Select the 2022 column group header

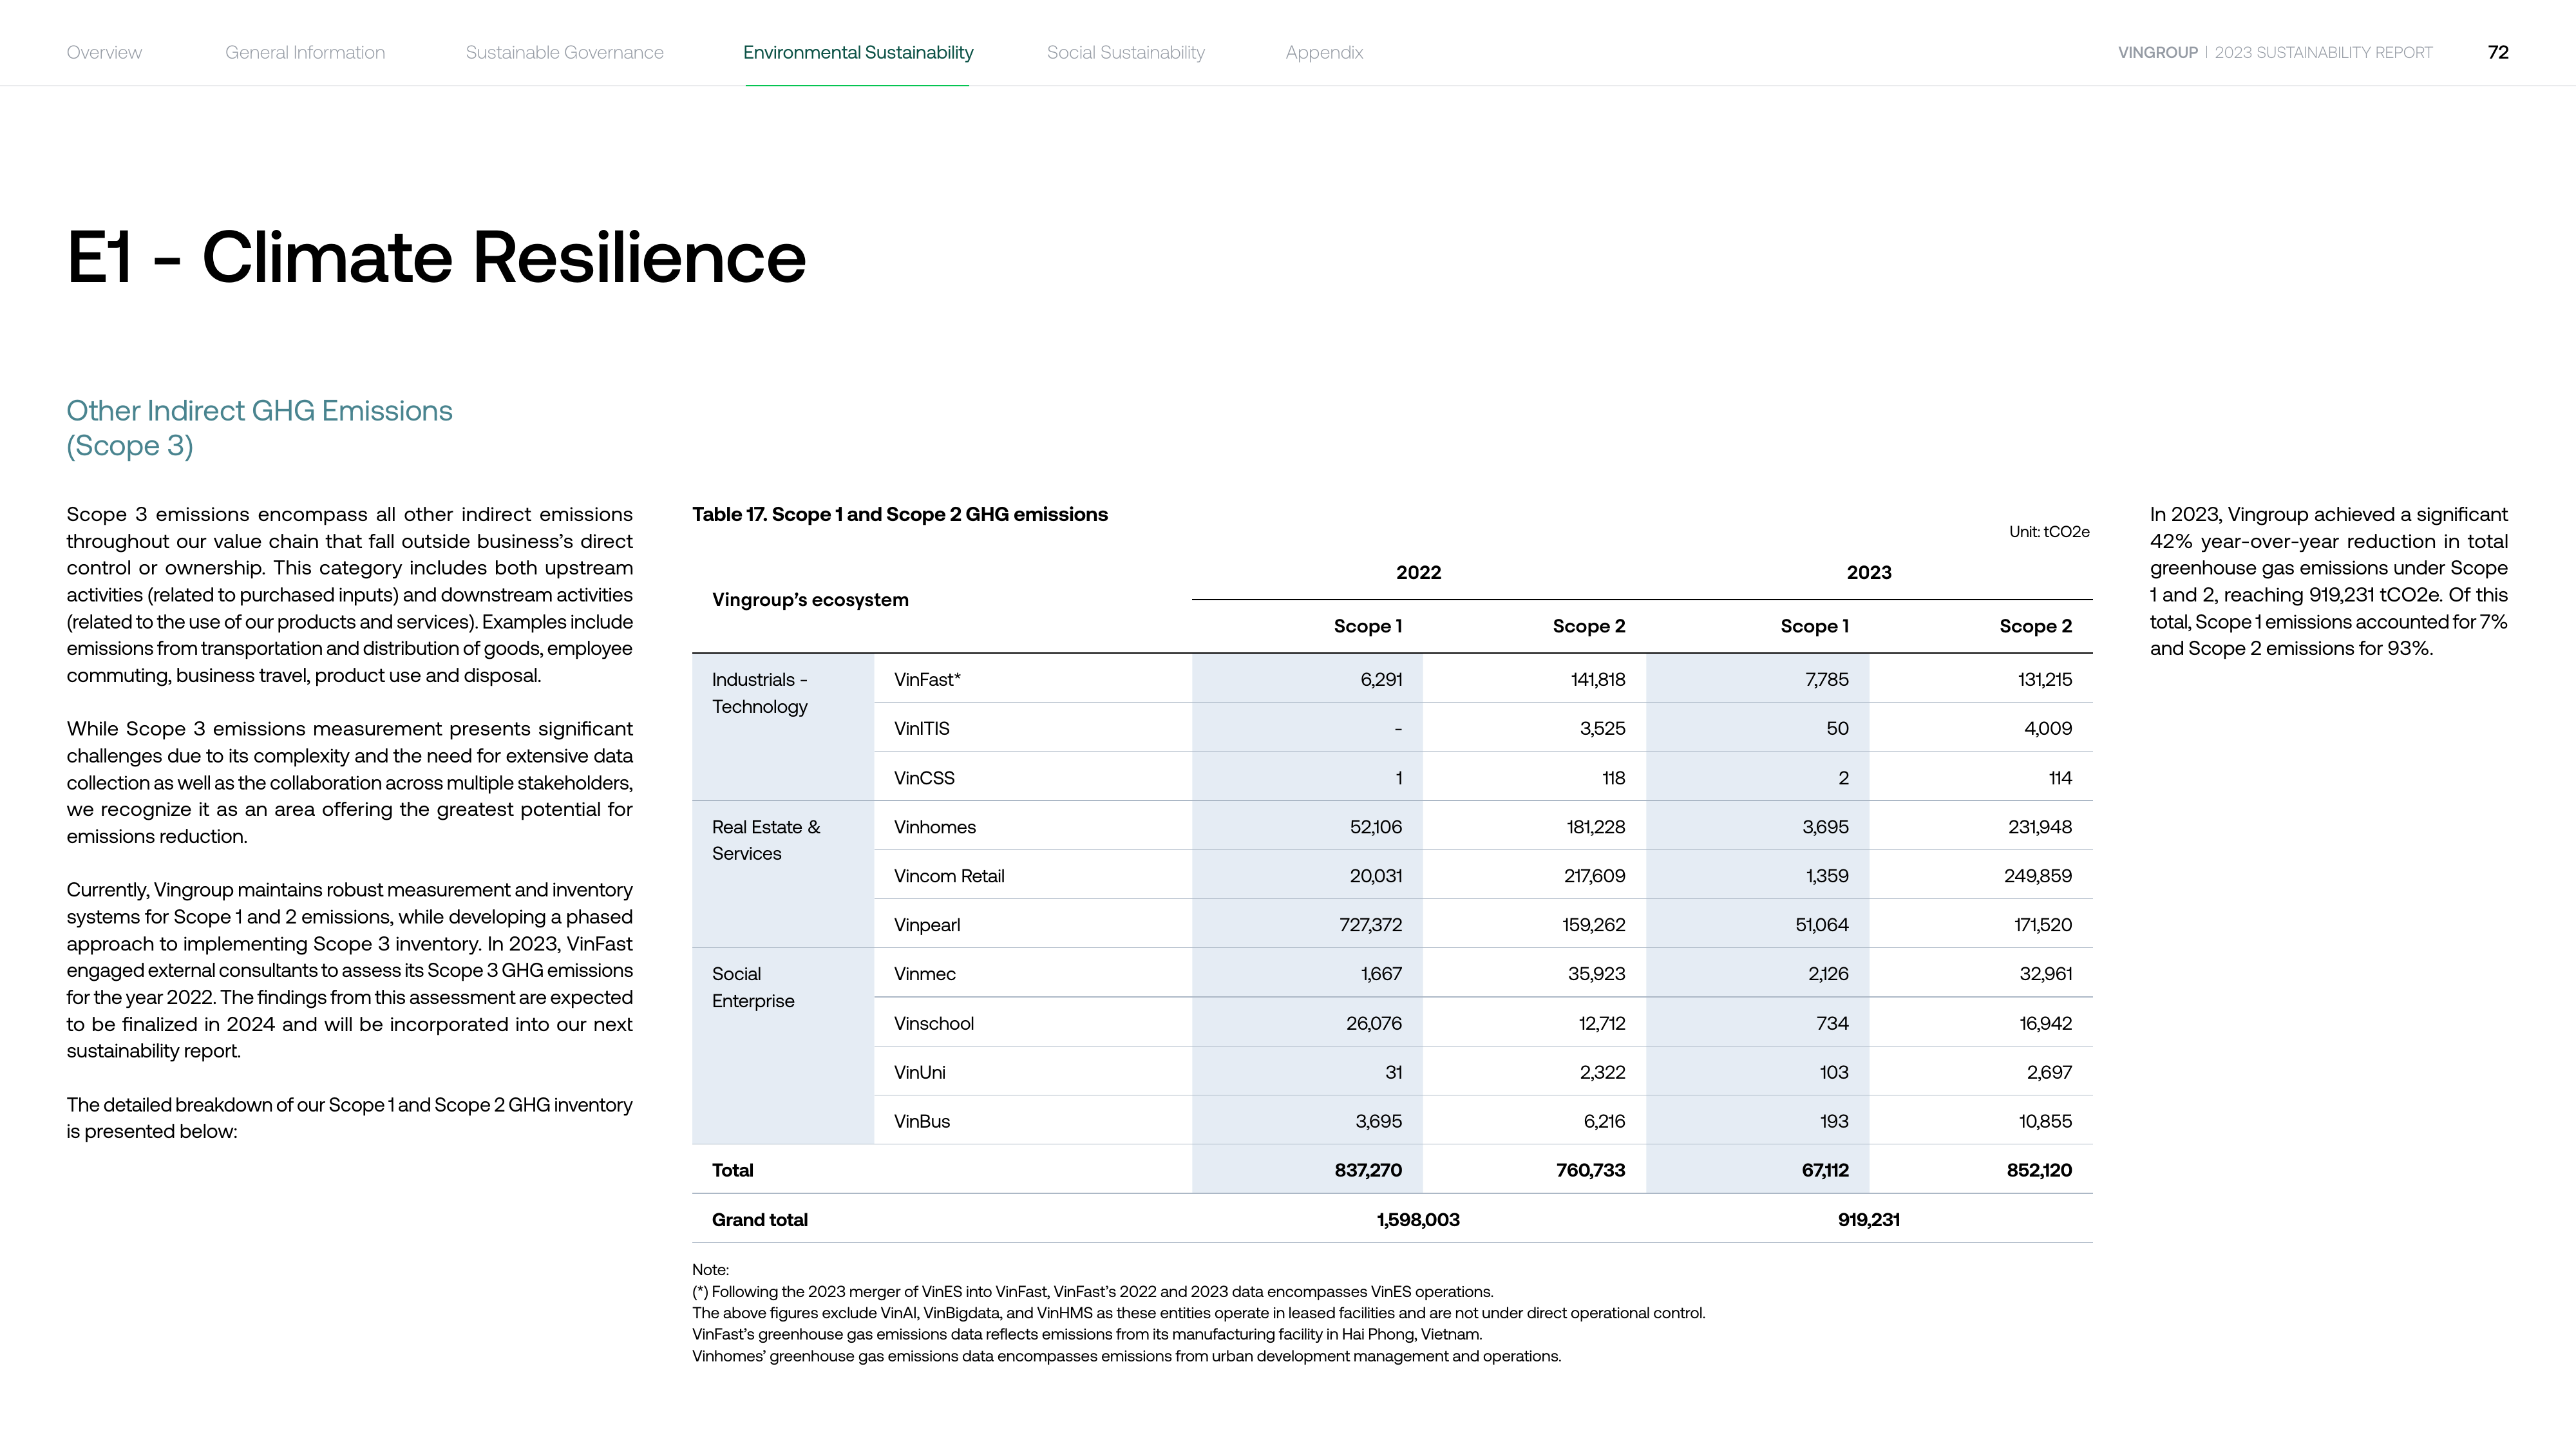coord(1418,573)
